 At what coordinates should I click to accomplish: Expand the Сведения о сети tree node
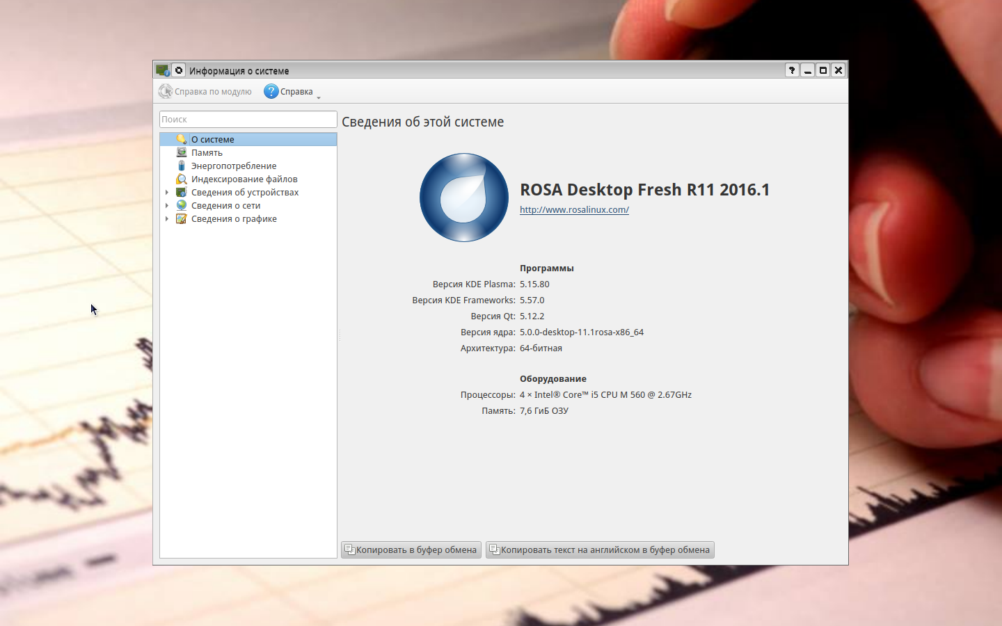point(167,206)
